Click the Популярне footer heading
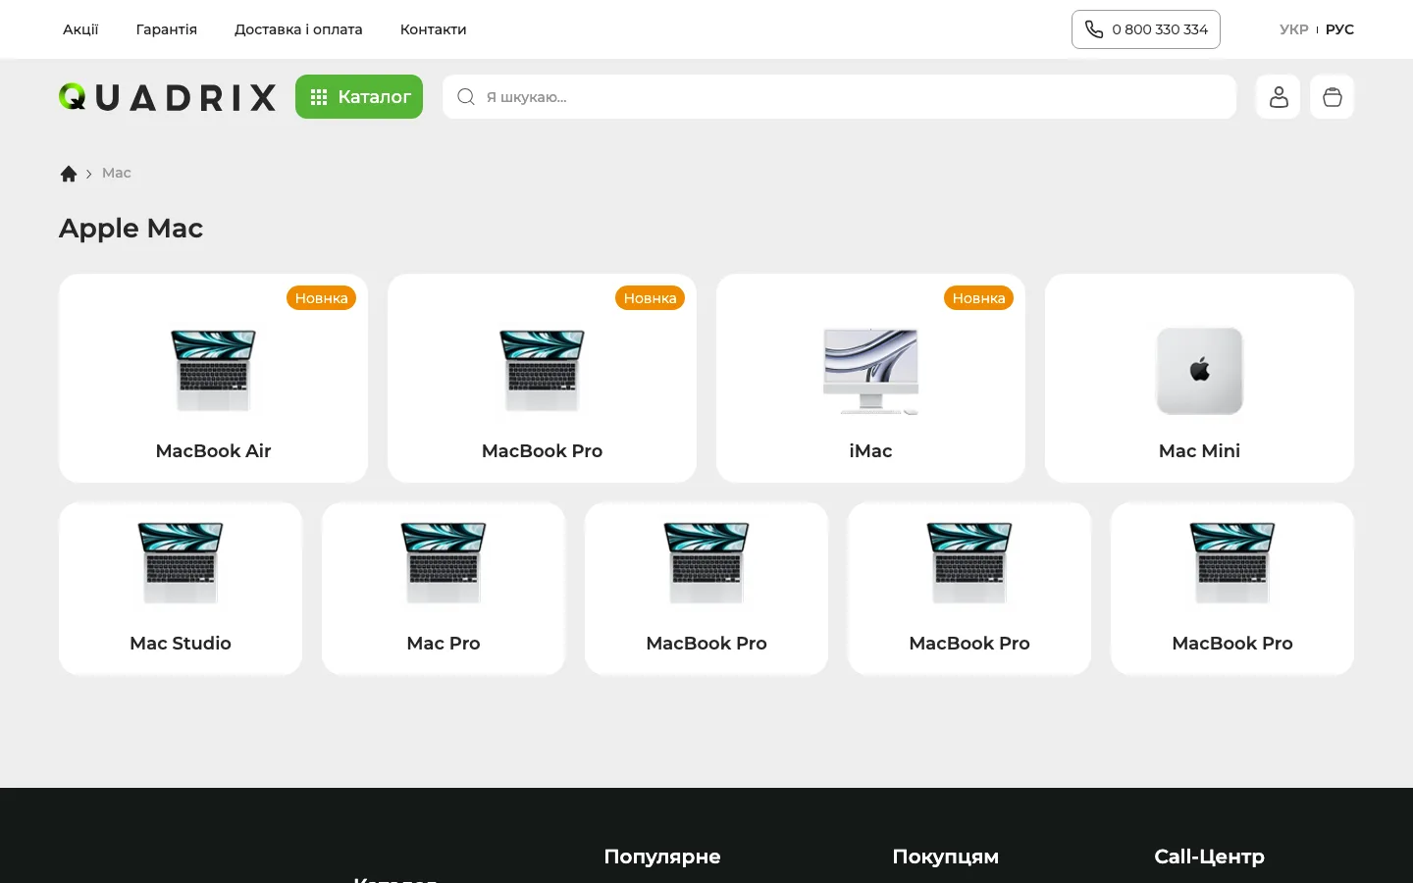The width and height of the screenshot is (1413, 883). 662,857
